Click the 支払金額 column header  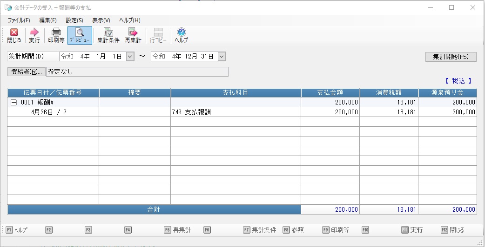(x=330, y=92)
